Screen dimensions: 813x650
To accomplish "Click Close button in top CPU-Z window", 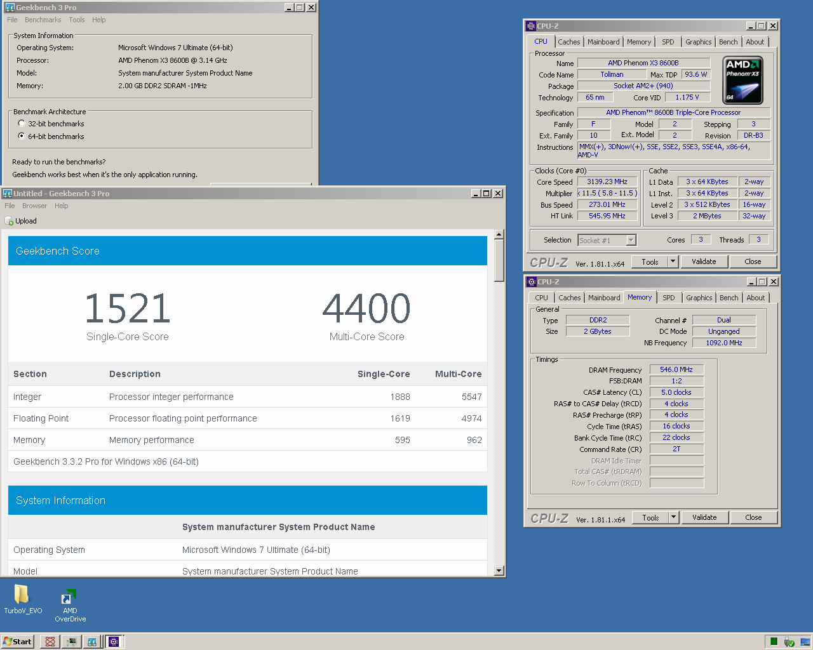I will click(753, 262).
